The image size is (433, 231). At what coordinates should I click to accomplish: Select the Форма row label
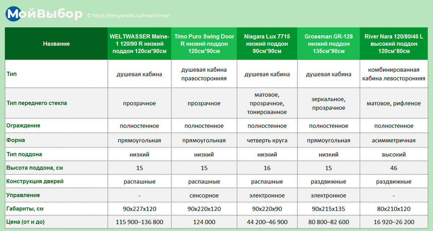coord(16,140)
